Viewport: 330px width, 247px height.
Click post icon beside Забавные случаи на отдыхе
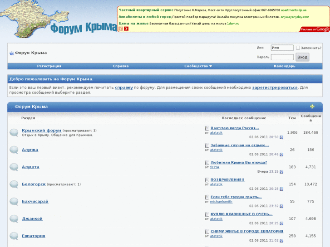207,145
